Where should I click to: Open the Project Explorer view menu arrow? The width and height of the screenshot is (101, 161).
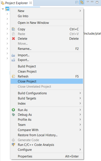click(88, 2)
